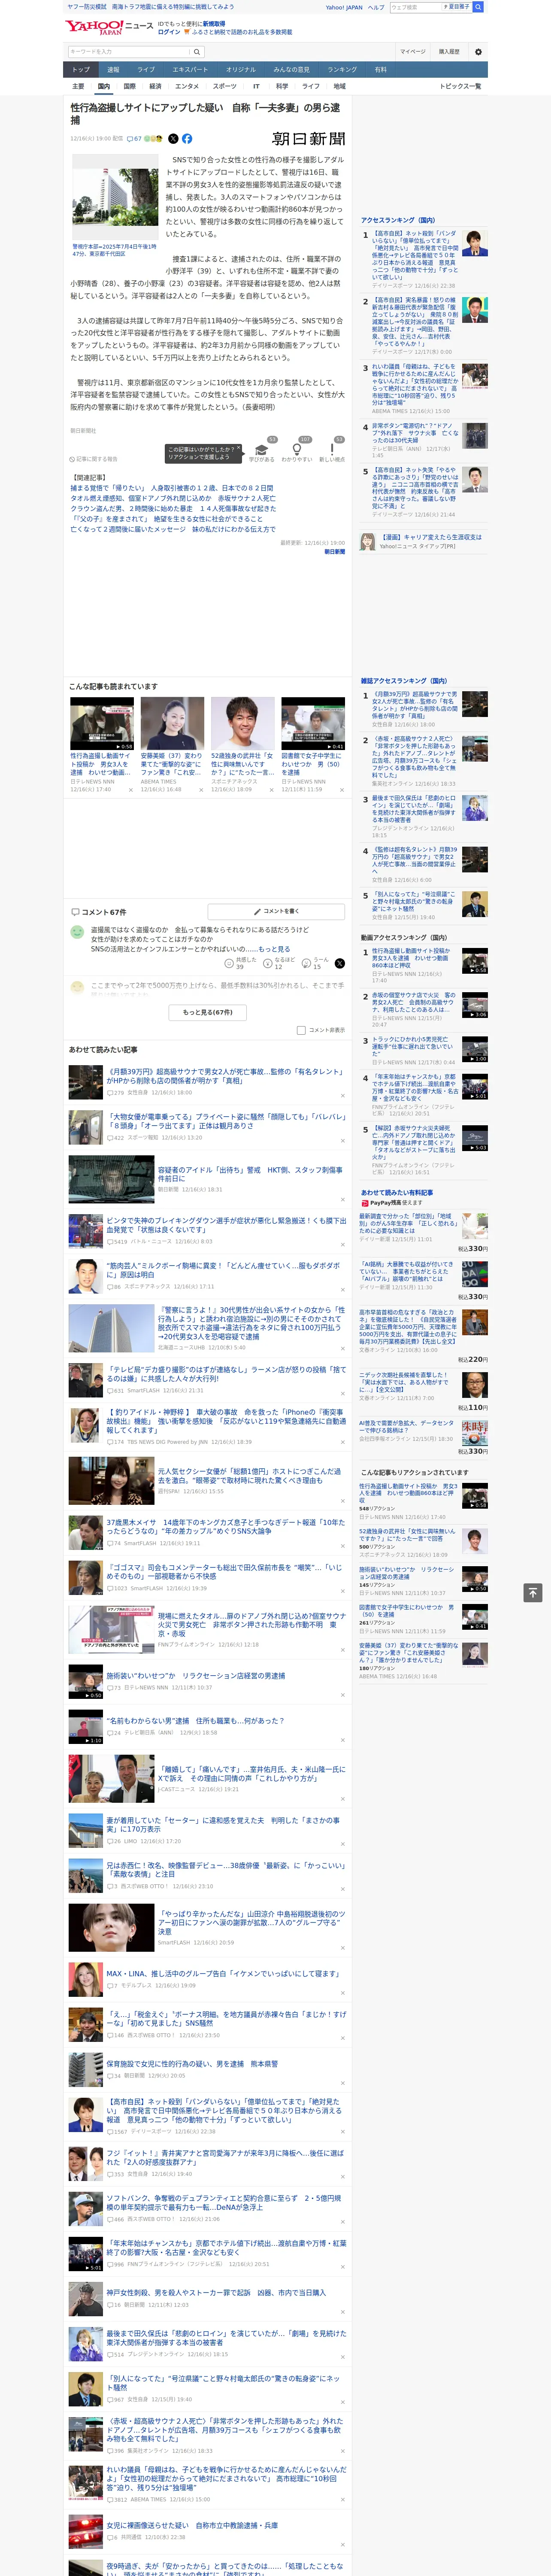Open the police headquarters article photo

(x=115, y=198)
